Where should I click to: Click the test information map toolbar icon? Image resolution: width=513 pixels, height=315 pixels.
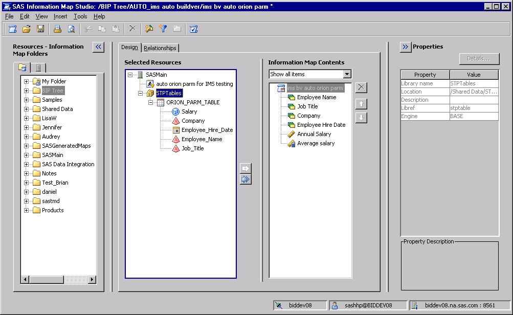tap(194, 29)
